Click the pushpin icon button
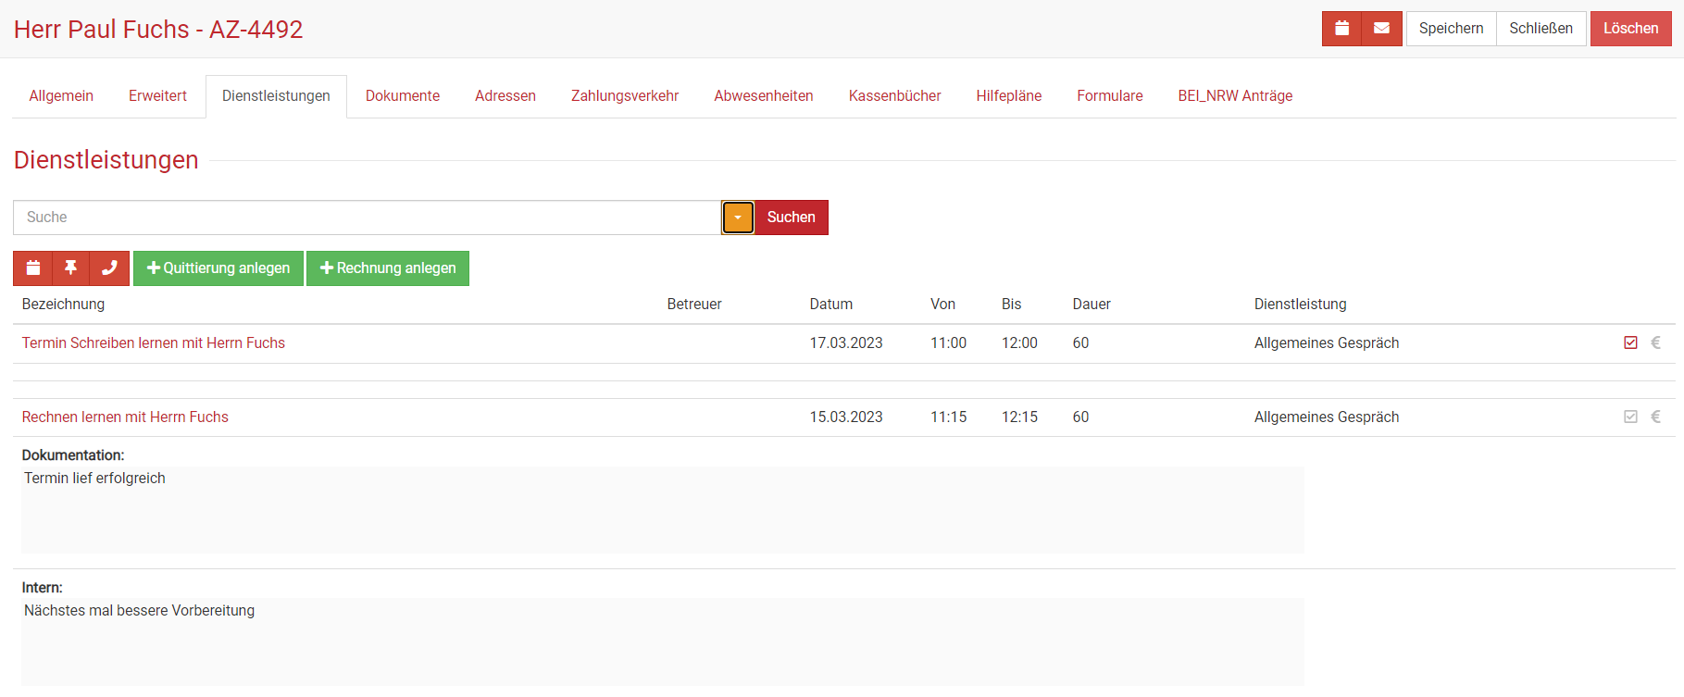The width and height of the screenshot is (1684, 697). [70, 268]
